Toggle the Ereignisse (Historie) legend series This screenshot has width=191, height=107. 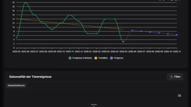(x=80, y=58)
